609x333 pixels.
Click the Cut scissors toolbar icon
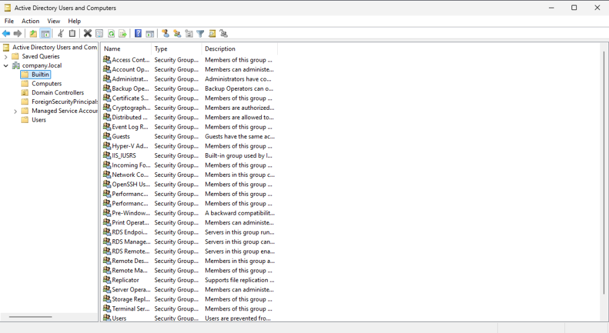61,34
